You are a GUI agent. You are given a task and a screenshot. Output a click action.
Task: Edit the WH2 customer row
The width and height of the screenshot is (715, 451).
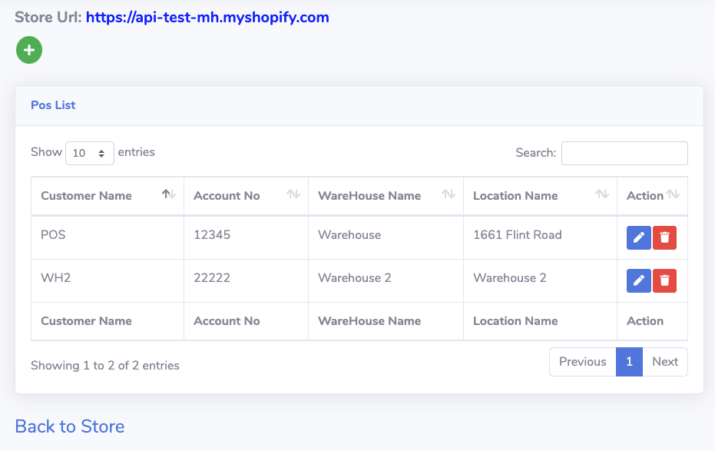click(x=638, y=281)
